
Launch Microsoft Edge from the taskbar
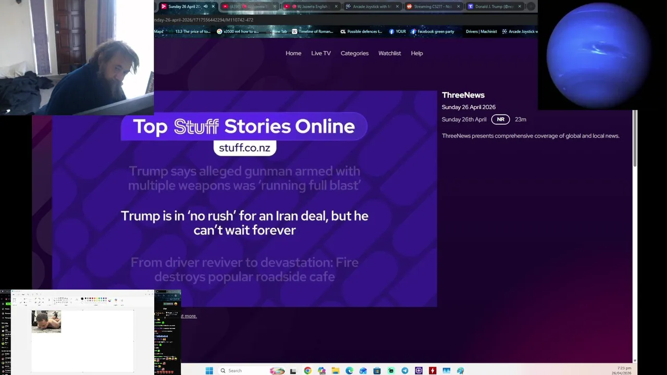[349, 371]
